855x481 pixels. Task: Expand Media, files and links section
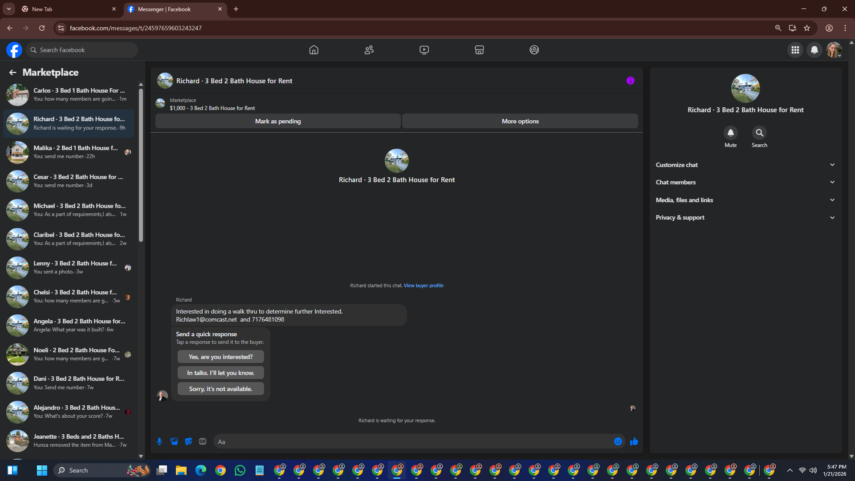(x=745, y=200)
